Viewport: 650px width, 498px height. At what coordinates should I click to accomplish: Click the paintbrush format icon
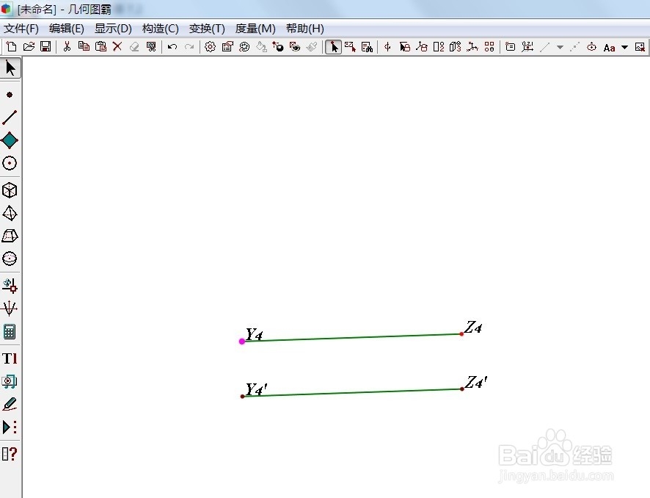pyautogui.click(x=312, y=47)
